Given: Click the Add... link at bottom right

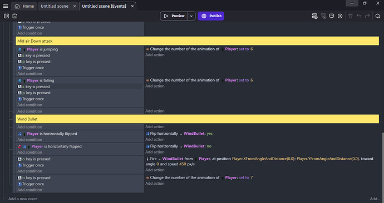Looking at the screenshot, I should pos(375,199).
